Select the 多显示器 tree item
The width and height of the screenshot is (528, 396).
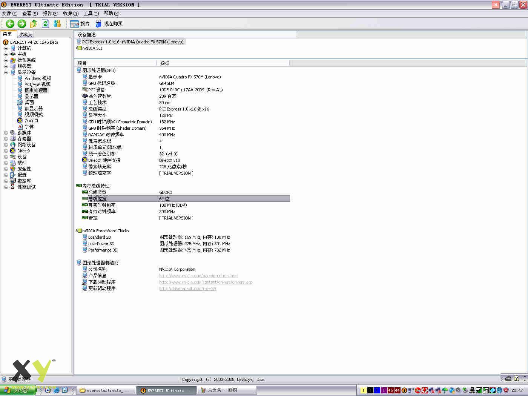[x=34, y=109]
